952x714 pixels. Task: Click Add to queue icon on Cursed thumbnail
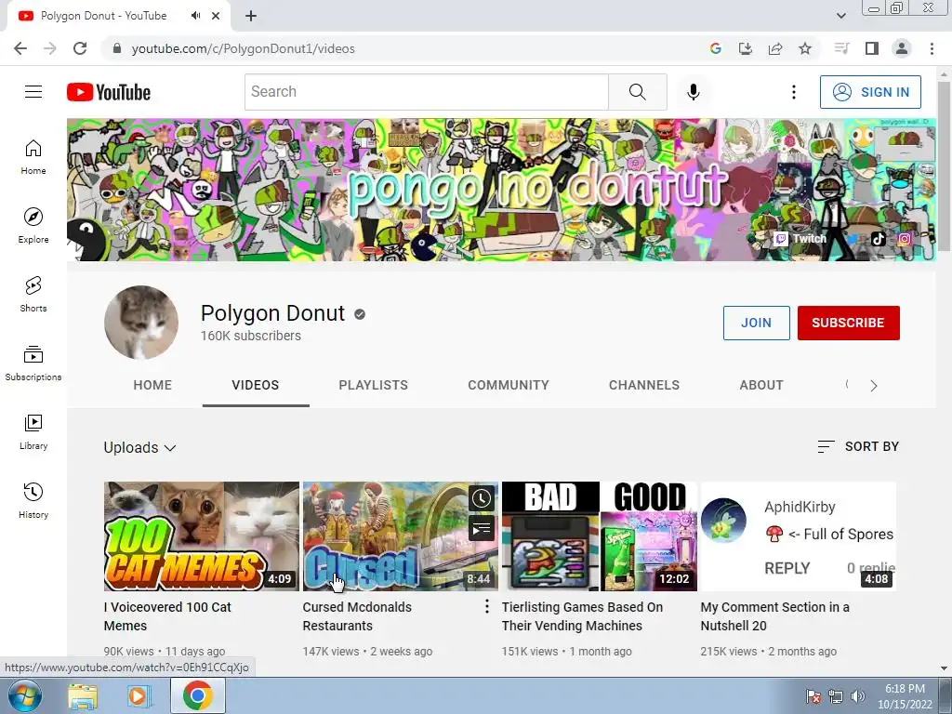point(482,528)
